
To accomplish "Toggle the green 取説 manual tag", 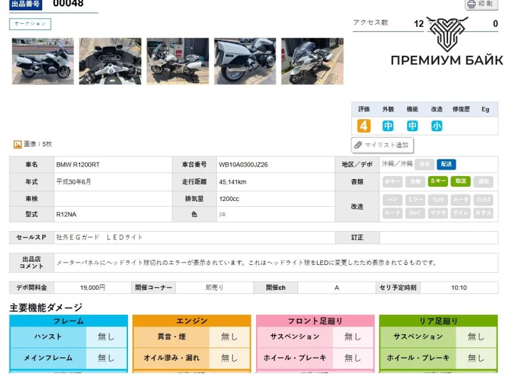I will point(460,181).
